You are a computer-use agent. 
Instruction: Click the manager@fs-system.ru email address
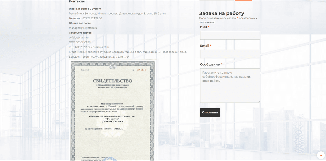pos(83,28)
